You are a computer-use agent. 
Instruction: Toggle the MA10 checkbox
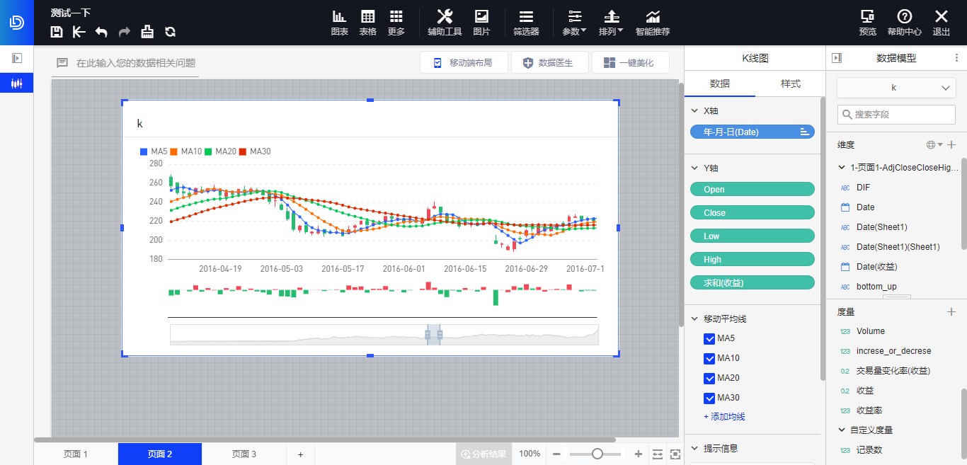[709, 359]
